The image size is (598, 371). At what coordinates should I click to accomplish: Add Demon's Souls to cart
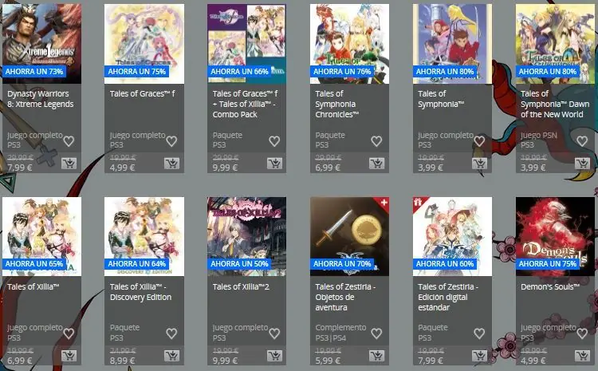(x=582, y=356)
